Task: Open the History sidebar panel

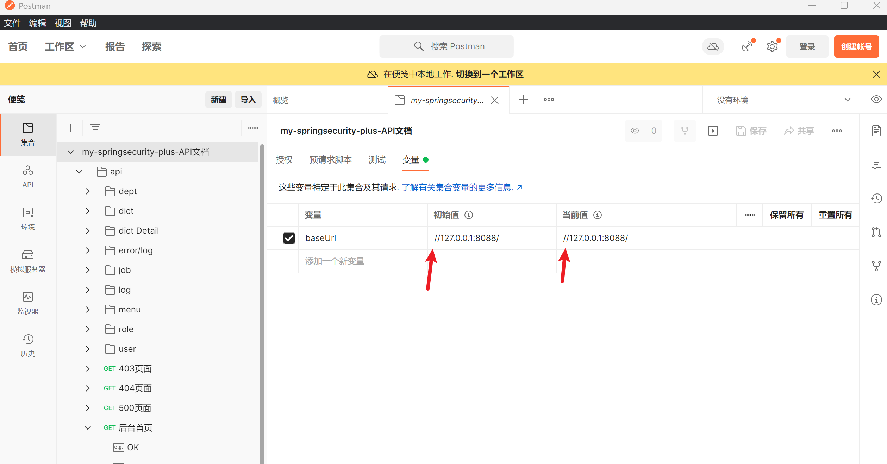Action: tap(27, 345)
